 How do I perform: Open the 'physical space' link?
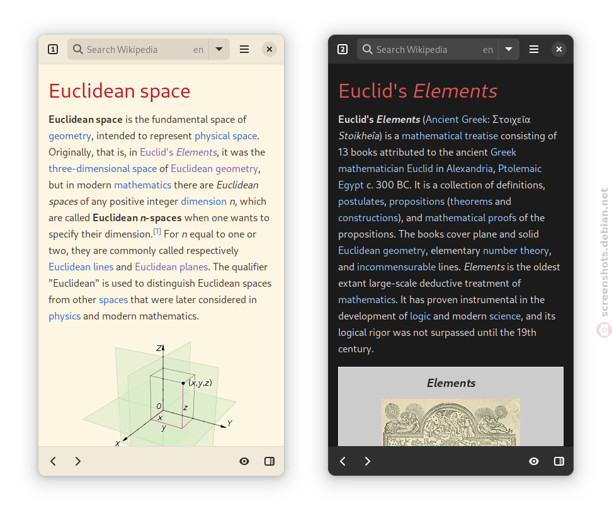(225, 136)
